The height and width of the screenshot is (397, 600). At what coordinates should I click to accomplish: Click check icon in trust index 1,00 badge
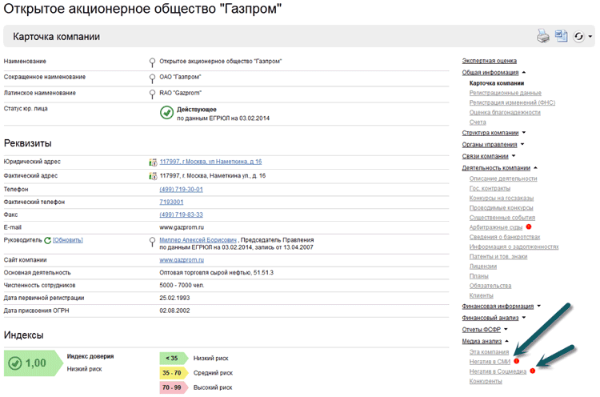pos(15,363)
